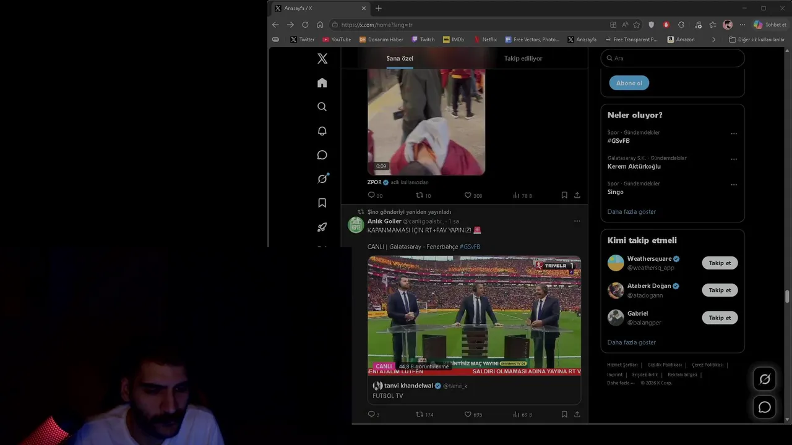Like the Anlık Goller post with 695 likes
Viewport: 792px width, 445px height.
click(468, 414)
